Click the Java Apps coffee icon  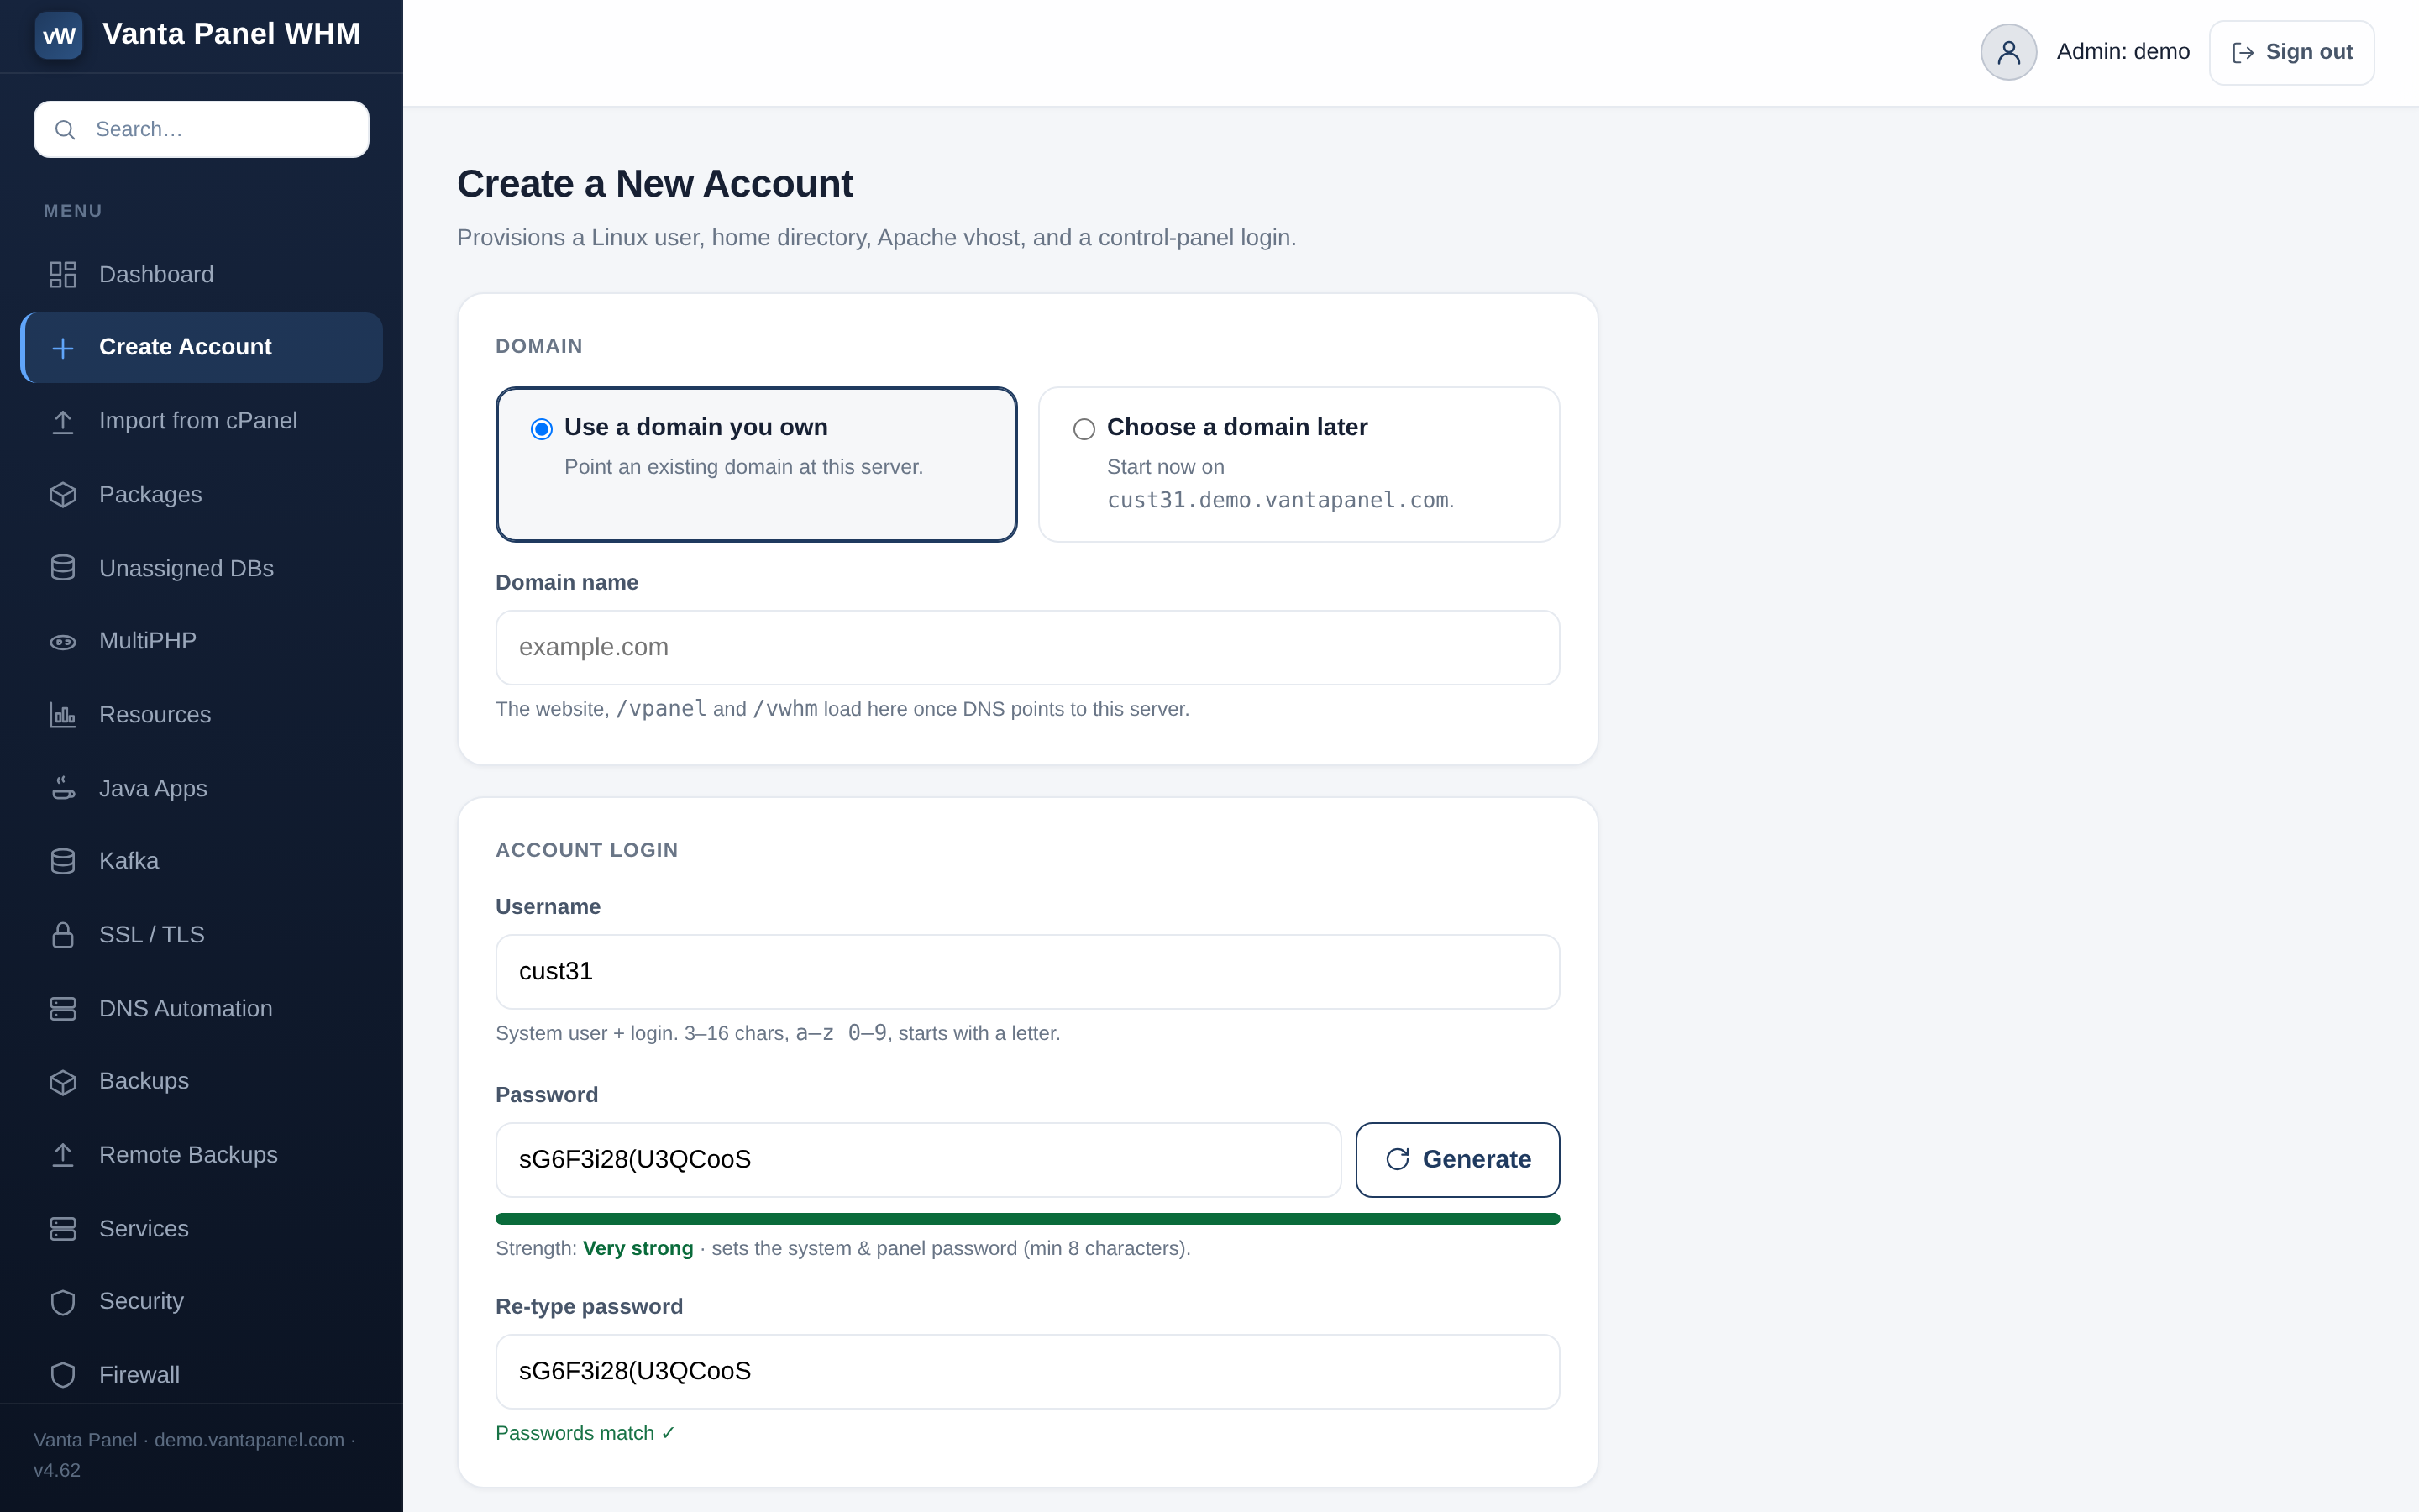pyautogui.click(x=63, y=789)
